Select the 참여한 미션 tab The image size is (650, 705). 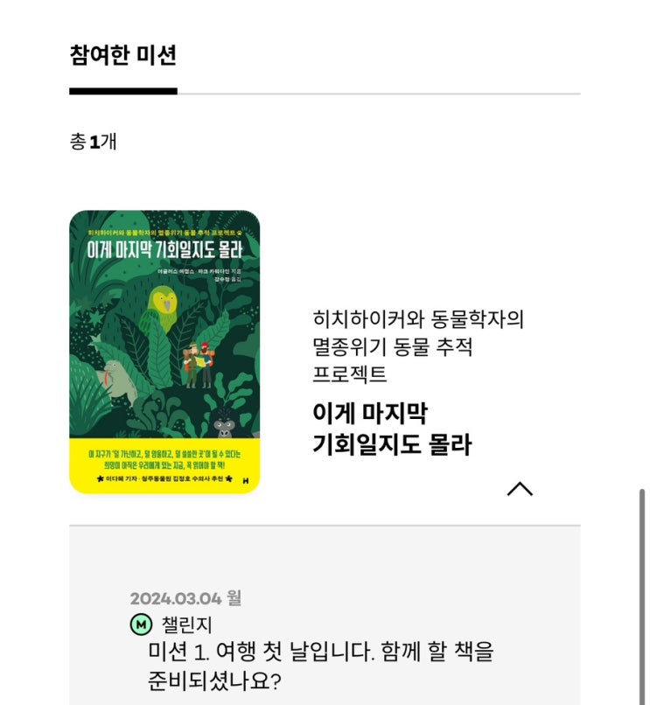[122, 55]
